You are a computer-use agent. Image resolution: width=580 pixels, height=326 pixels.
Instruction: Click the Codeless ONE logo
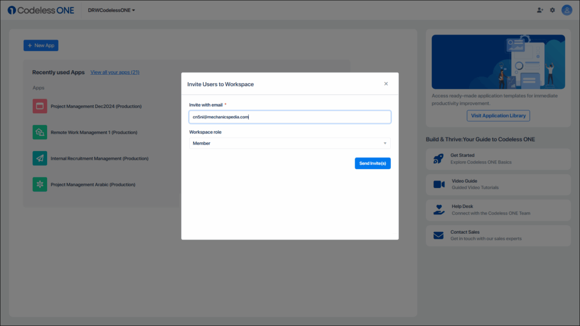[41, 10]
